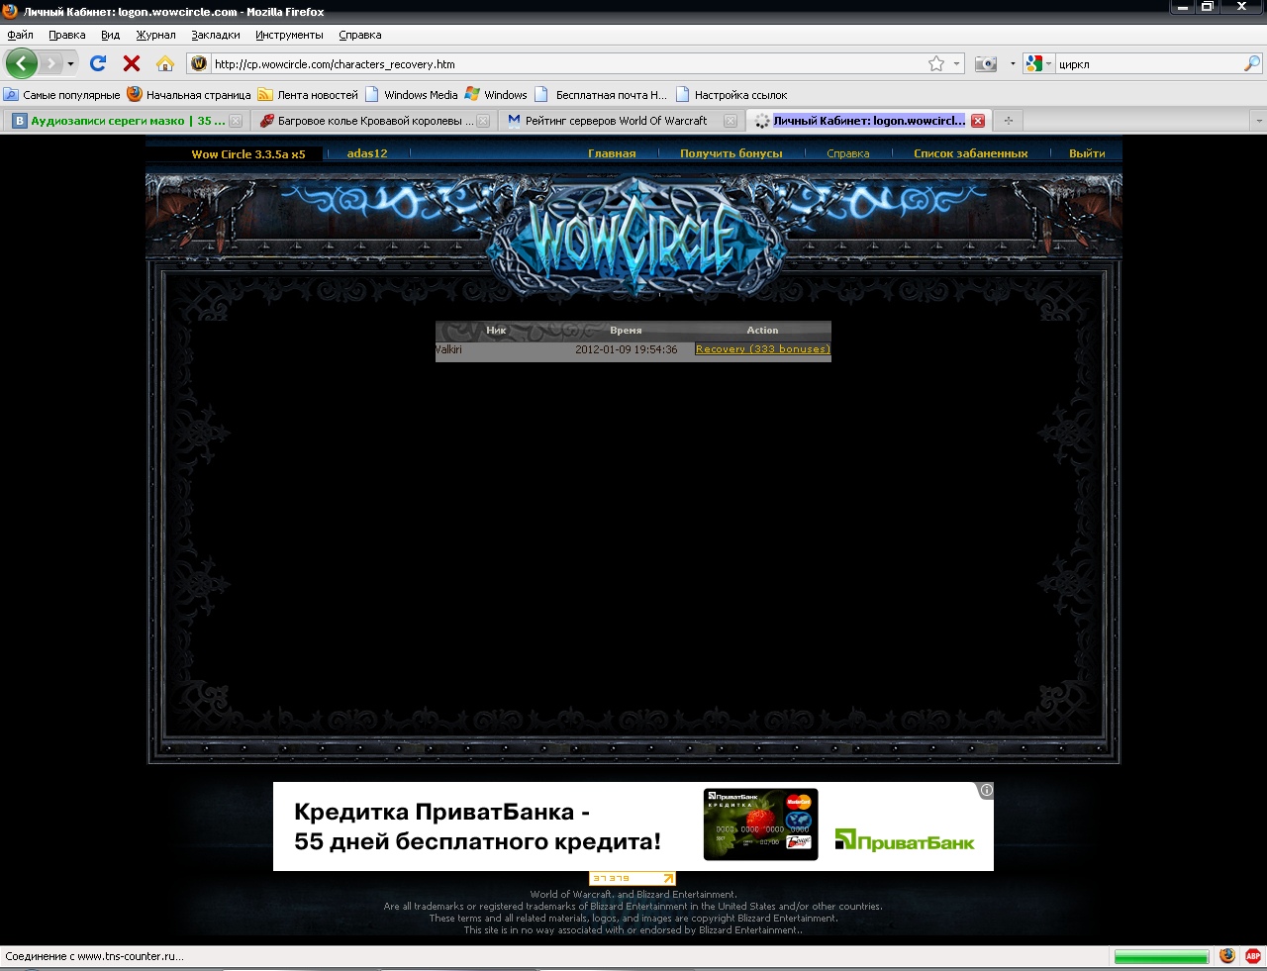This screenshot has width=1267, height=971.
Task: Click the camera screenshot toolbar icon
Action: pos(986,63)
